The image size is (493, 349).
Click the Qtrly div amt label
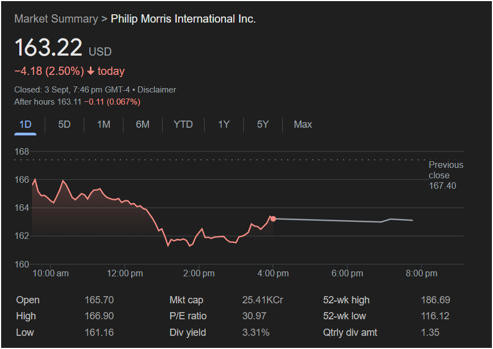tap(350, 332)
